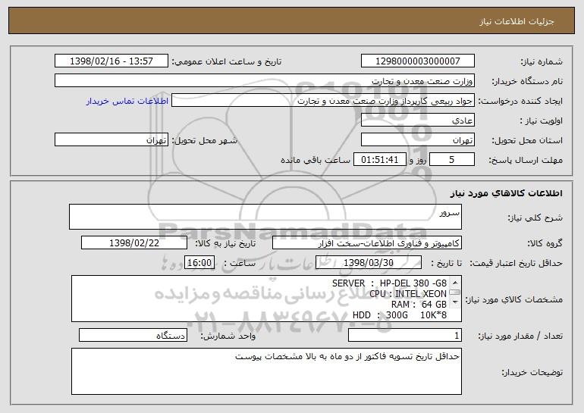
Task: Click the section title اطلاعات کالاهای مورد نیاز
Action: pyautogui.click(x=506, y=193)
